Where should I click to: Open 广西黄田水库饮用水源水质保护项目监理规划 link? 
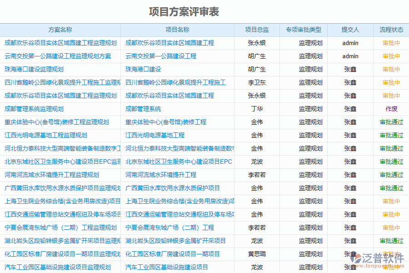(62, 188)
